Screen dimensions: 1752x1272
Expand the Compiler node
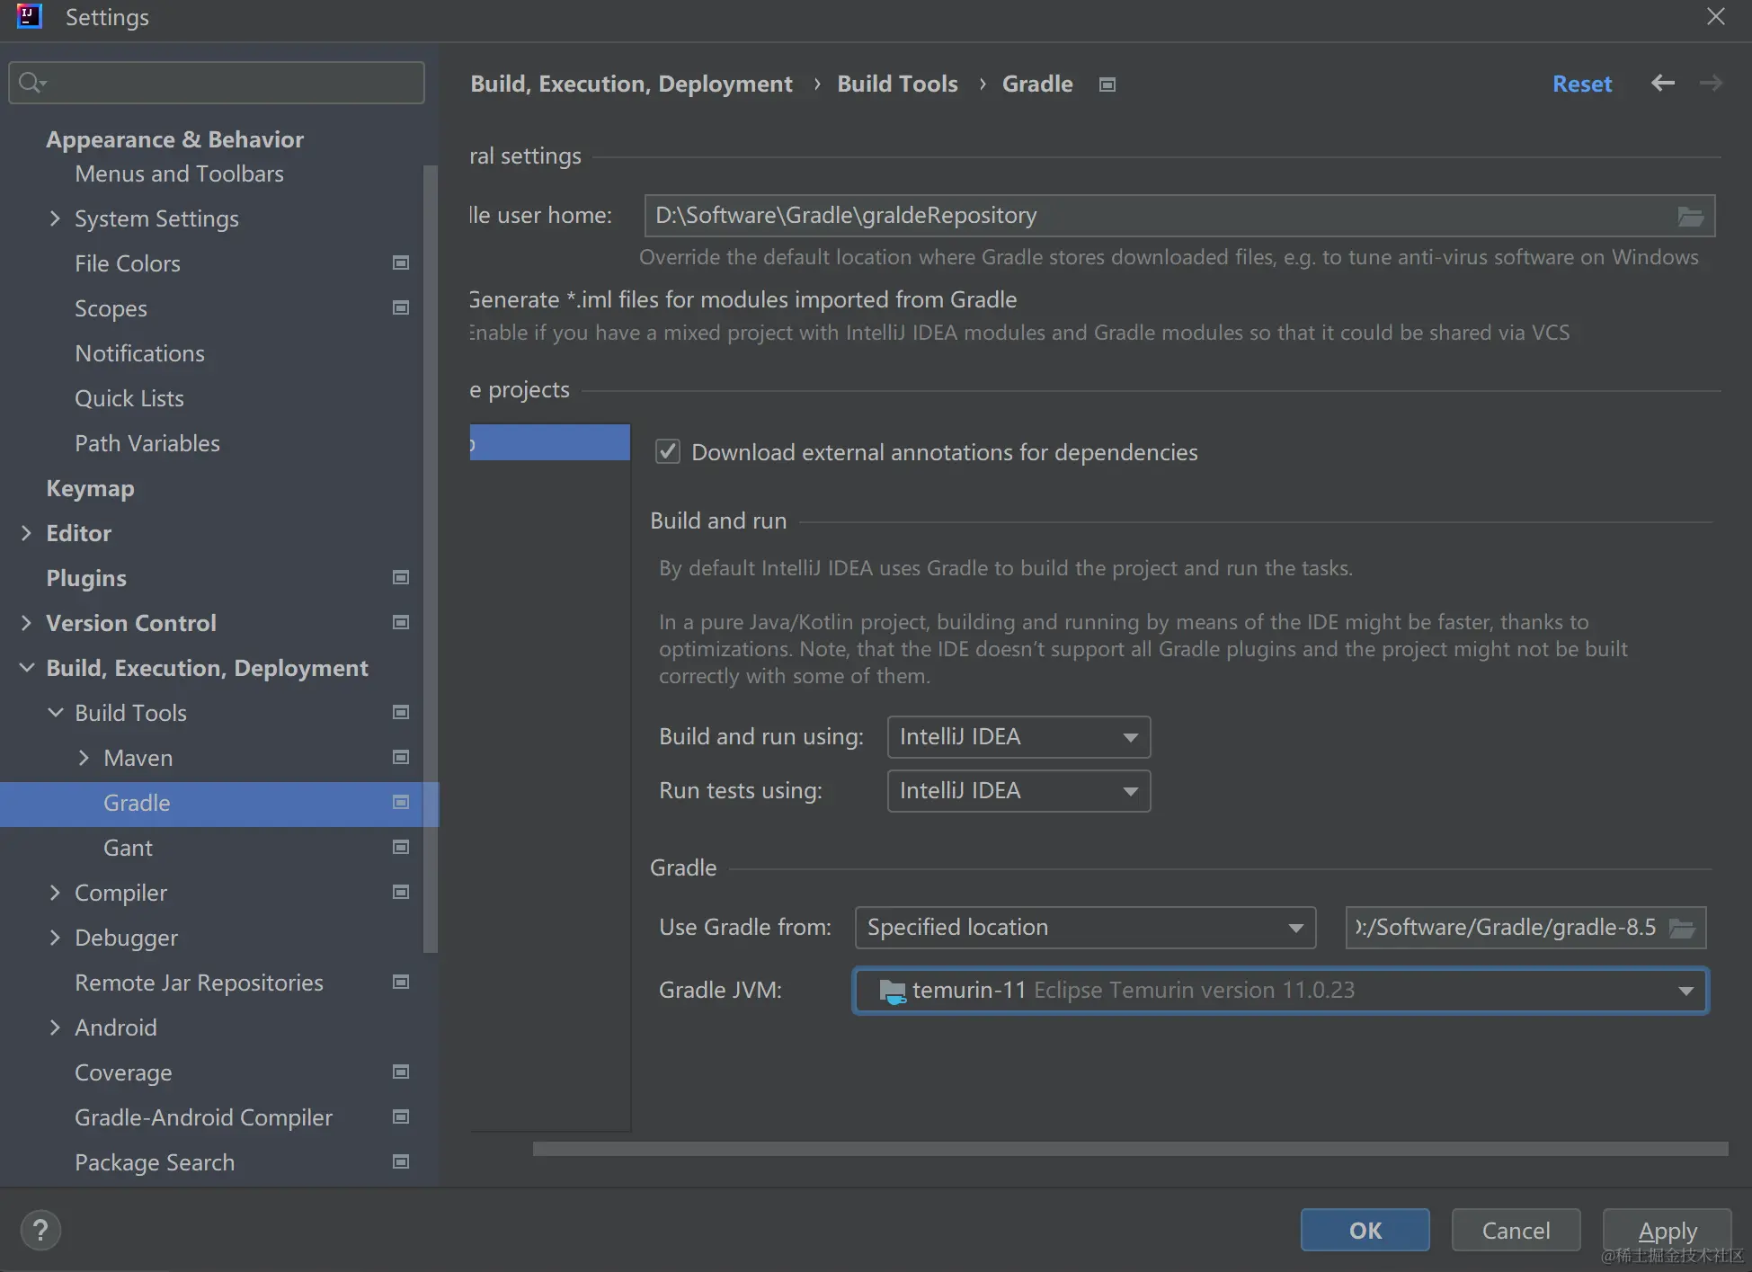point(55,893)
